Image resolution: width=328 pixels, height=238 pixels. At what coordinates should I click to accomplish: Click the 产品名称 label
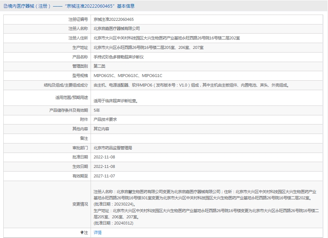(80, 57)
